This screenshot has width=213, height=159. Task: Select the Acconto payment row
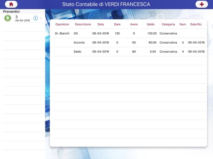tap(130, 42)
